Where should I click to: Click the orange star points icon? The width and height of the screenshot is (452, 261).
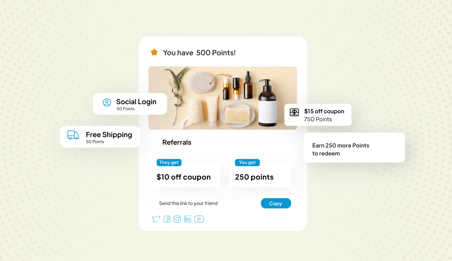[154, 52]
